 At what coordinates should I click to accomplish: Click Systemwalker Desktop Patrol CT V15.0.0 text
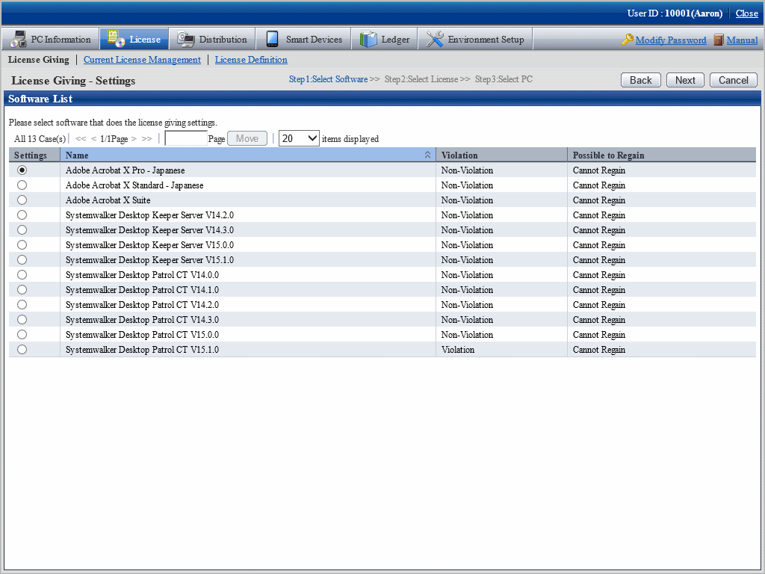click(143, 335)
